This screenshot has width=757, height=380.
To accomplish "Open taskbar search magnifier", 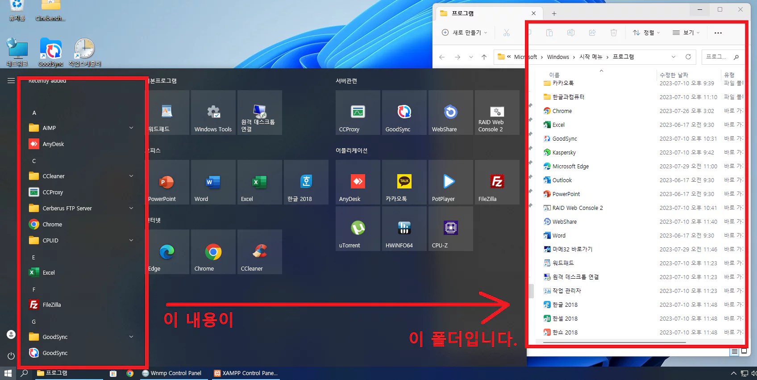I will (25, 373).
